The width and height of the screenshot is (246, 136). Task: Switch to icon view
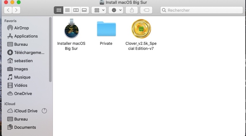[x=59, y=10]
